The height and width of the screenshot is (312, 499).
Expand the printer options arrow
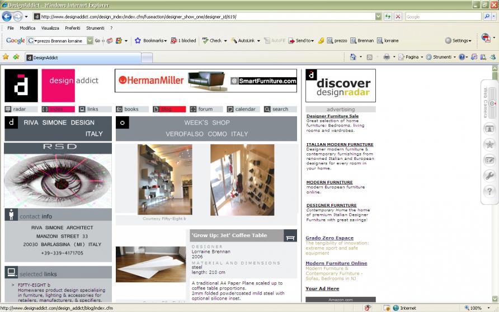394,57
